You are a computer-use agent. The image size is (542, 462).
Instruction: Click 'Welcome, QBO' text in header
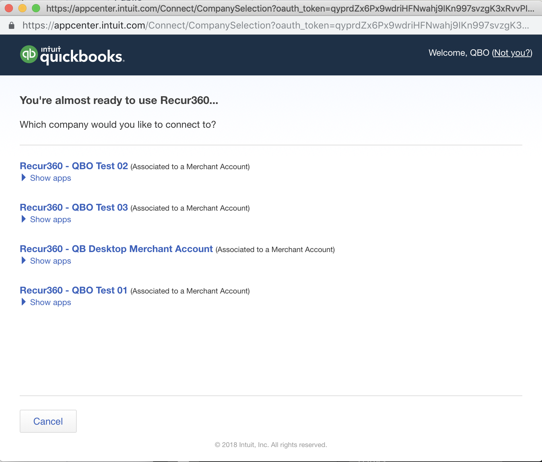(x=459, y=53)
